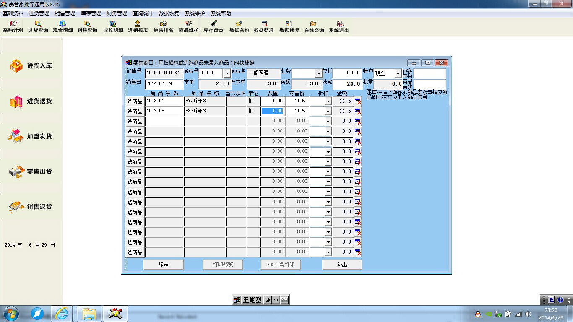Open the 业务 salesperson dropdown
The image size is (573, 322).
[318, 73]
